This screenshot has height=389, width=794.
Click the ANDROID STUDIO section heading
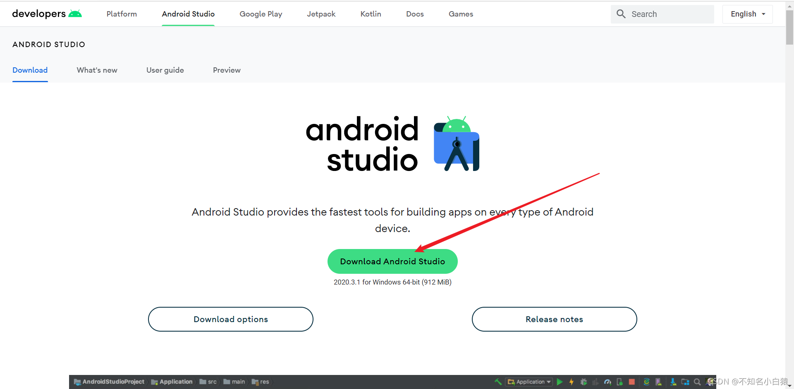[x=49, y=44]
